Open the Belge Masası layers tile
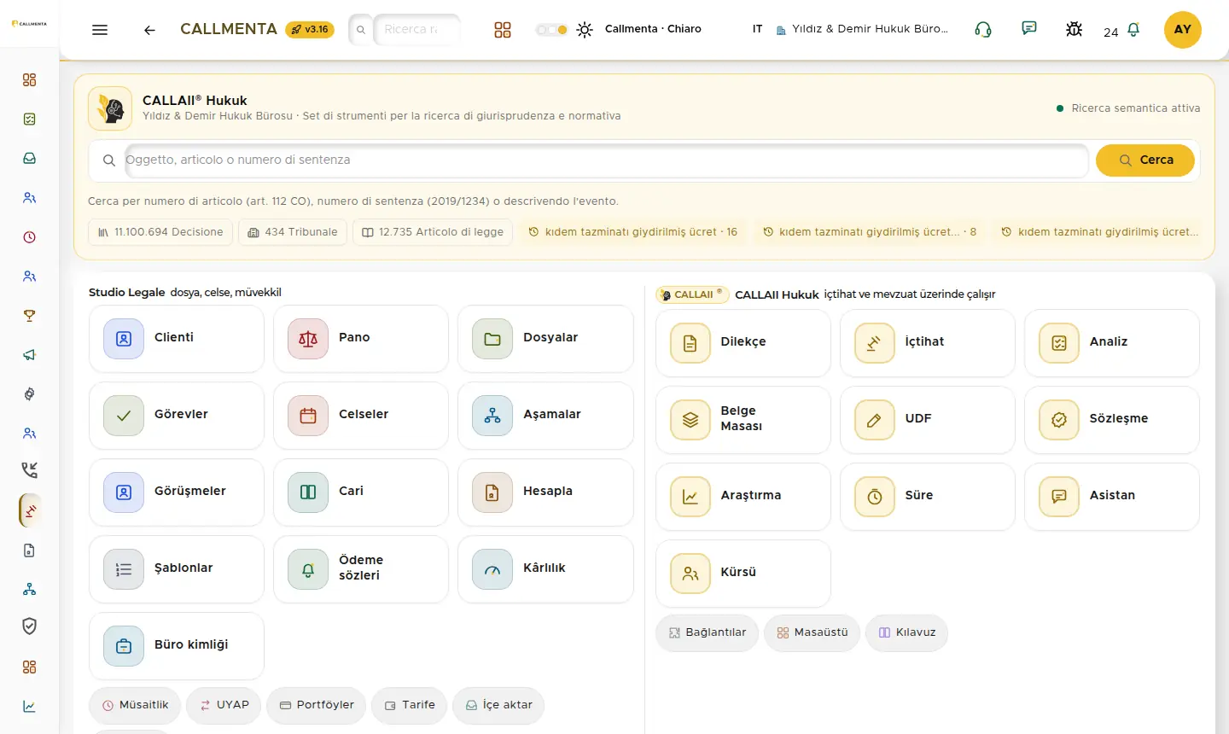 click(743, 419)
